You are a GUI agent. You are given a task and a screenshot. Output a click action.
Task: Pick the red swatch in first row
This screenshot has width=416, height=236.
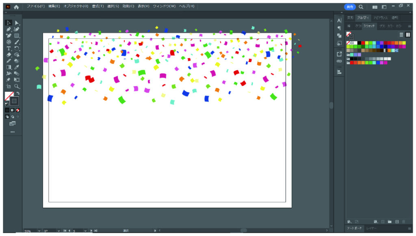[363, 43]
